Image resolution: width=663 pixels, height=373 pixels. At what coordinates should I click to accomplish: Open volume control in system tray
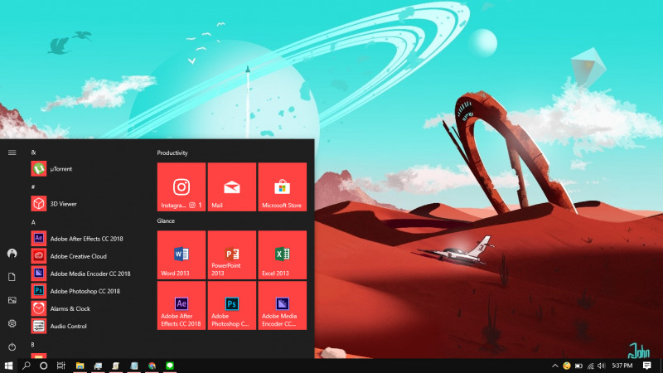click(x=602, y=366)
